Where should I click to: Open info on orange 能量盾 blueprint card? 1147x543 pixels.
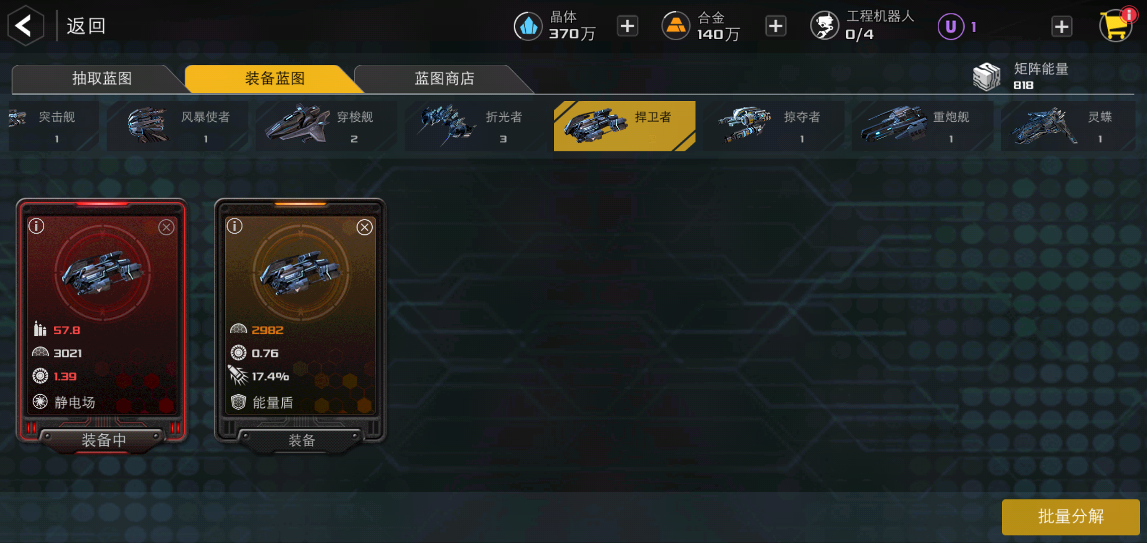[x=234, y=226]
